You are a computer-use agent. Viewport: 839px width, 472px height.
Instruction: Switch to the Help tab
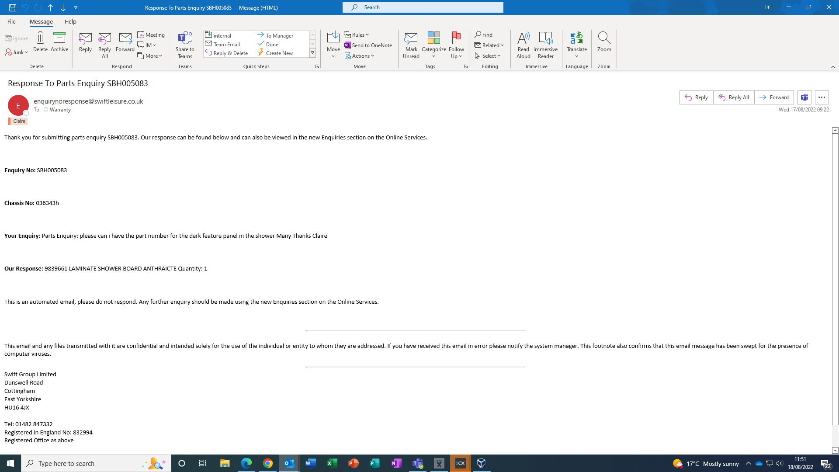pos(70,21)
